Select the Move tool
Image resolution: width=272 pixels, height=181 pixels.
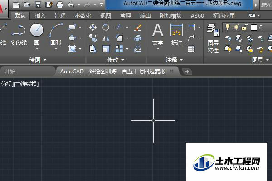pyautogui.click(x=93, y=27)
